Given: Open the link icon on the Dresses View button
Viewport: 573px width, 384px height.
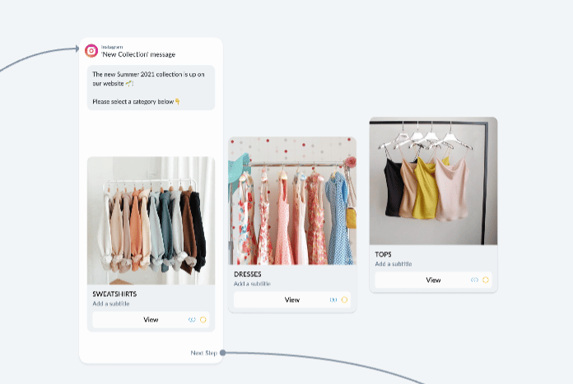Looking at the screenshot, I should point(333,300).
